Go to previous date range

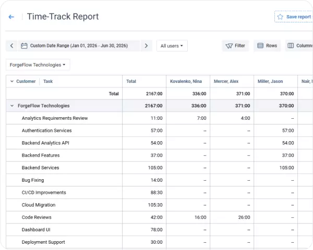tap(12, 46)
